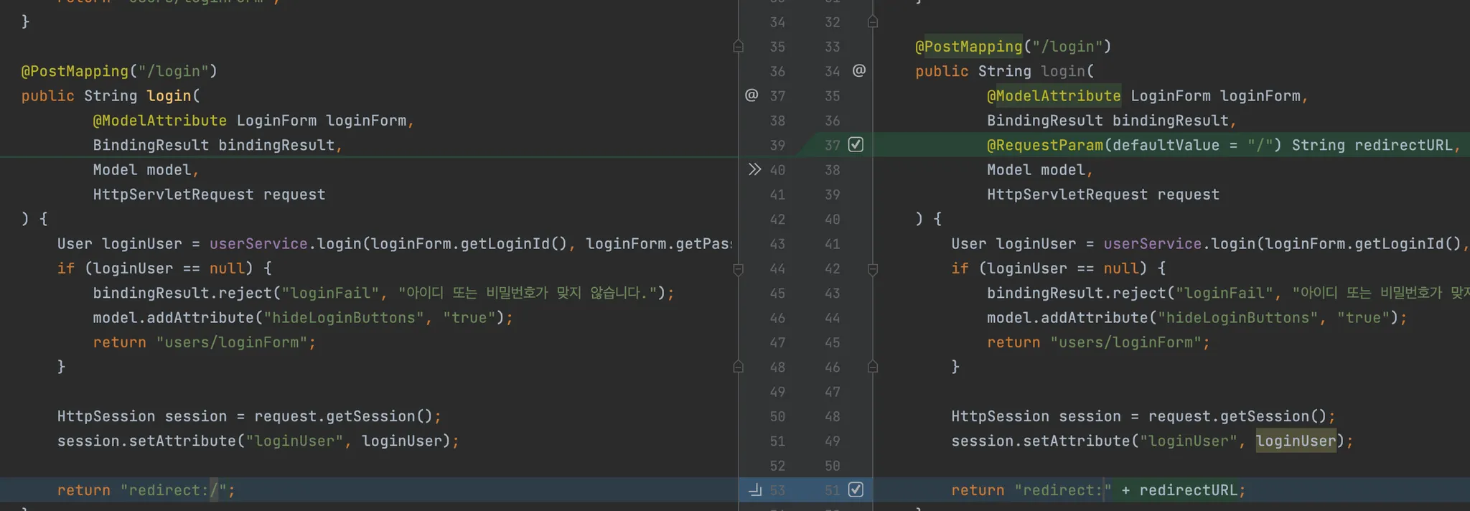Apply the left-side change with the line 53 gutter icon
The height and width of the screenshot is (511, 1470).
(754, 490)
